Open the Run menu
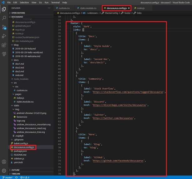The image size is (192, 179). tap(47, 2)
